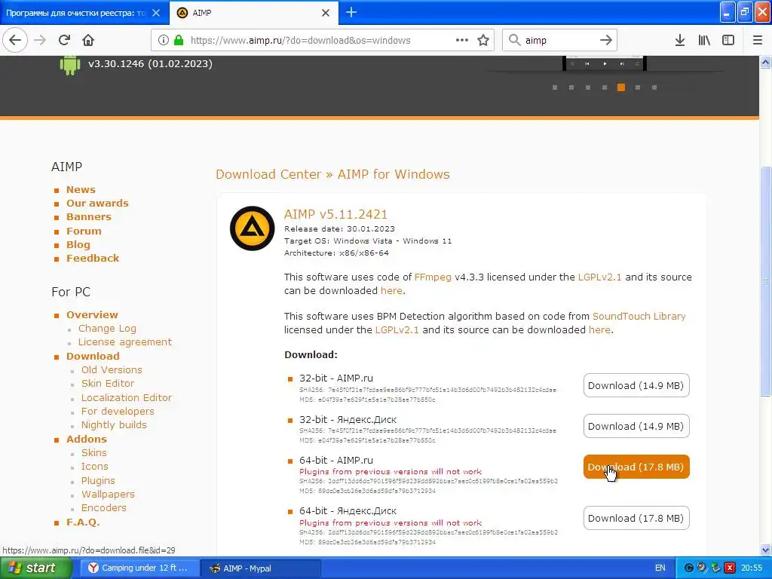Close the registry cleaning programs tab
The height and width of the screenshot is (579, 772).
156,13
